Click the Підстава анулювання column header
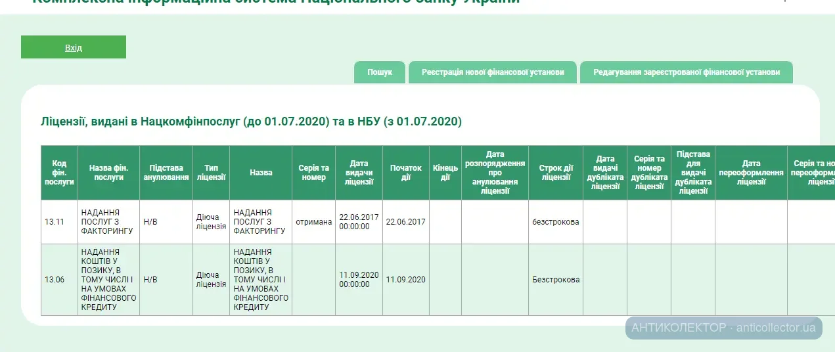This screenshot has width=835, height=352. point(166,173)
